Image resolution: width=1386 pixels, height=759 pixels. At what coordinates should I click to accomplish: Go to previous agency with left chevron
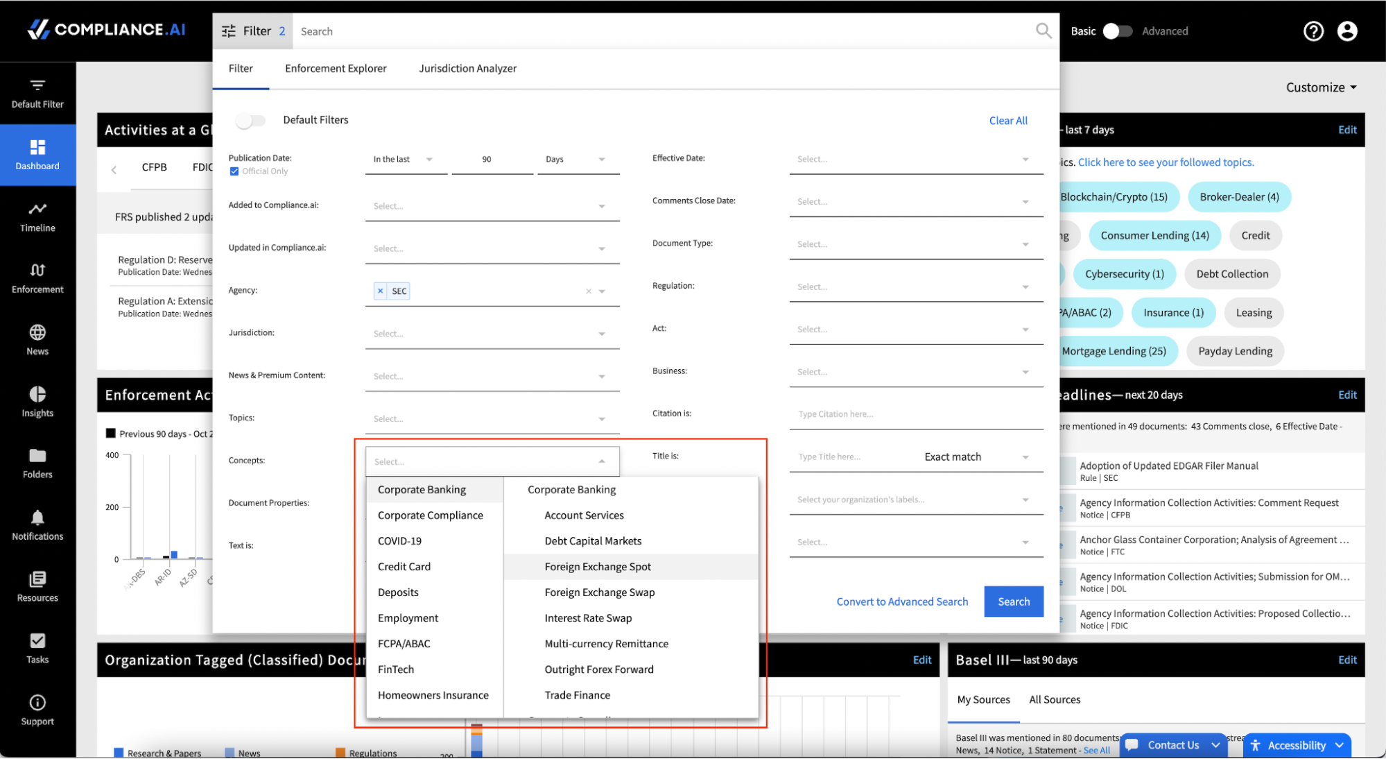click(x=114, y=169)
